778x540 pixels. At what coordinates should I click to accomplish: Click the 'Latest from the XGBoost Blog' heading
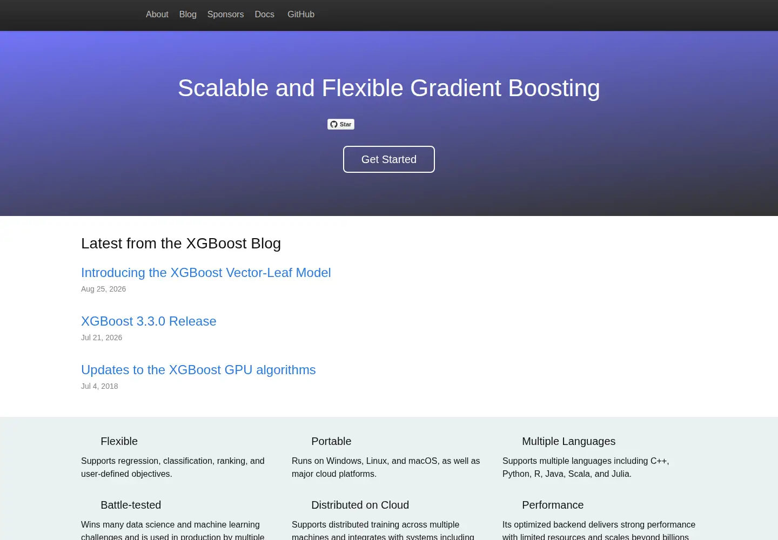[181, 244]
